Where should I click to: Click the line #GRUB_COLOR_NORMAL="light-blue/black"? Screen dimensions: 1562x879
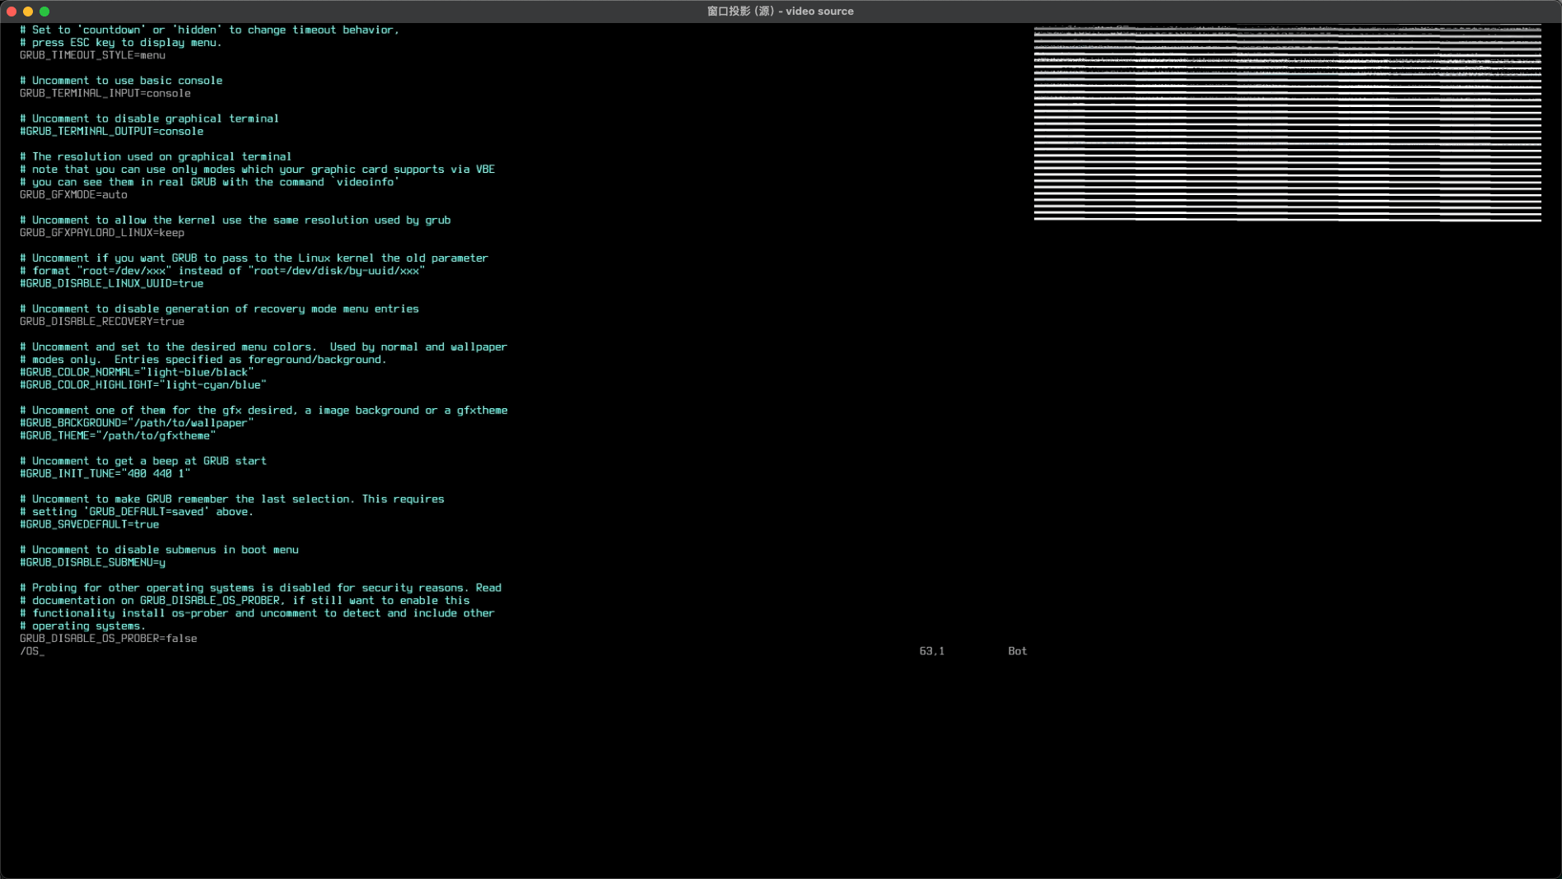click(137, 372)
